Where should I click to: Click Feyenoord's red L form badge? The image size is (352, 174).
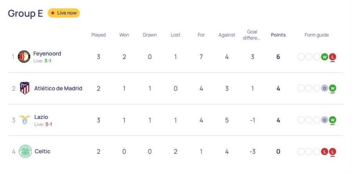point(332,57)
